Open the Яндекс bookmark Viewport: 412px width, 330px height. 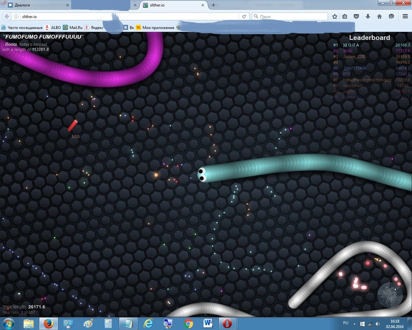click(94, 27)
